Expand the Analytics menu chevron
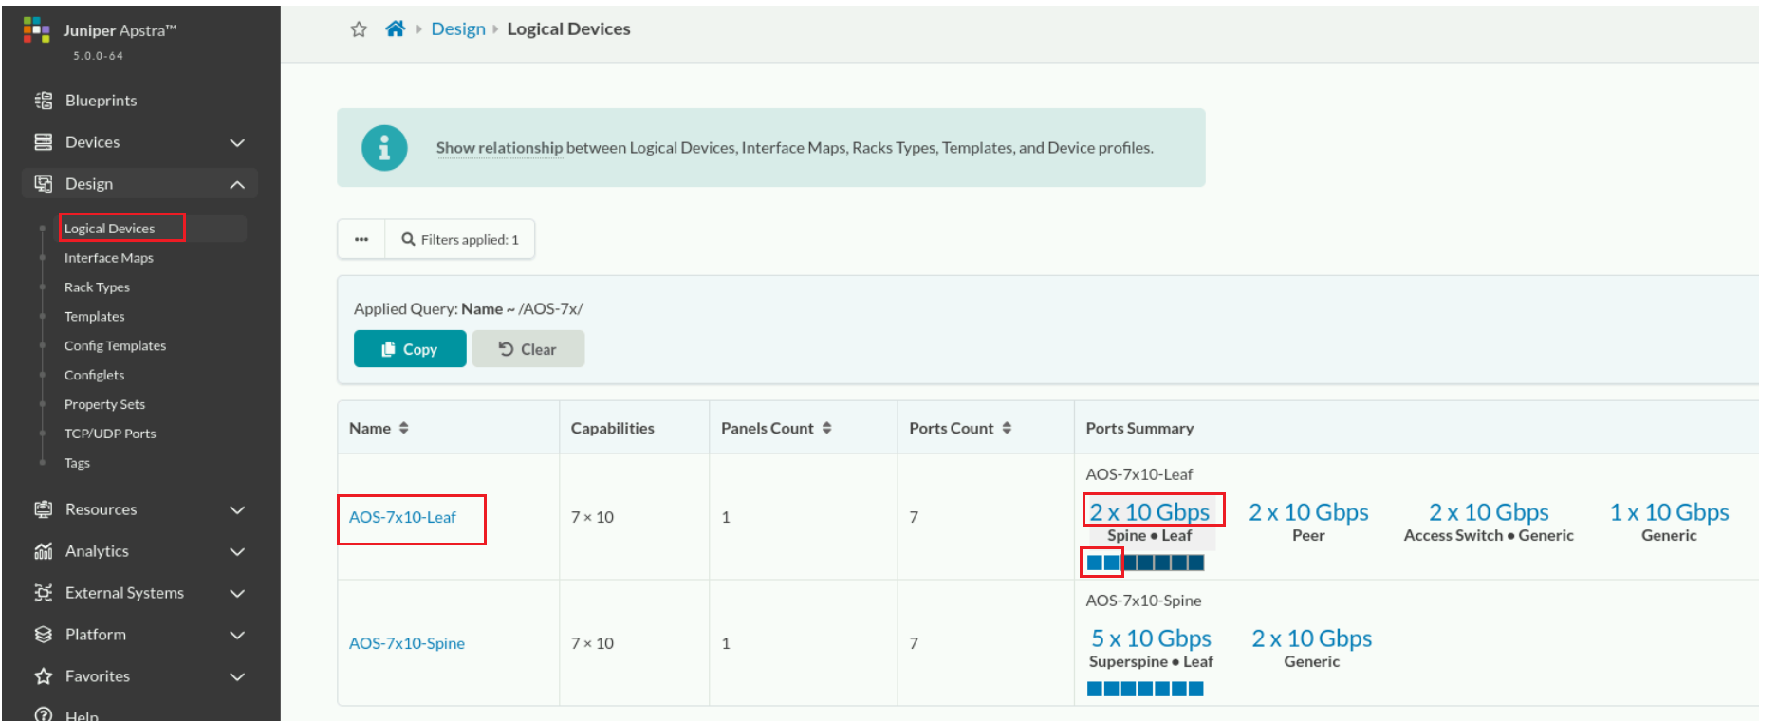Screen dimensions: 1777x721 pos(237,551)
